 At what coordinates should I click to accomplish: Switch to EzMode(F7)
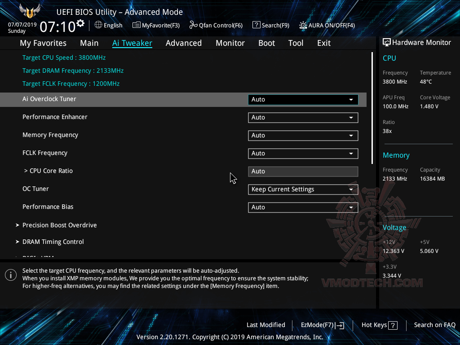pyautogui.click(x=323, y=325)
